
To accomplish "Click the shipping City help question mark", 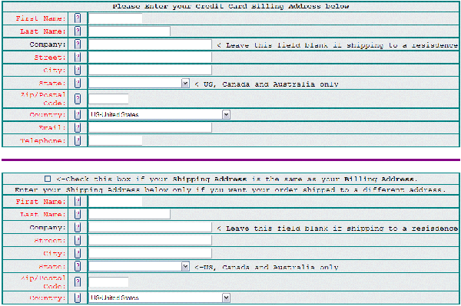I will pos(78,253).
